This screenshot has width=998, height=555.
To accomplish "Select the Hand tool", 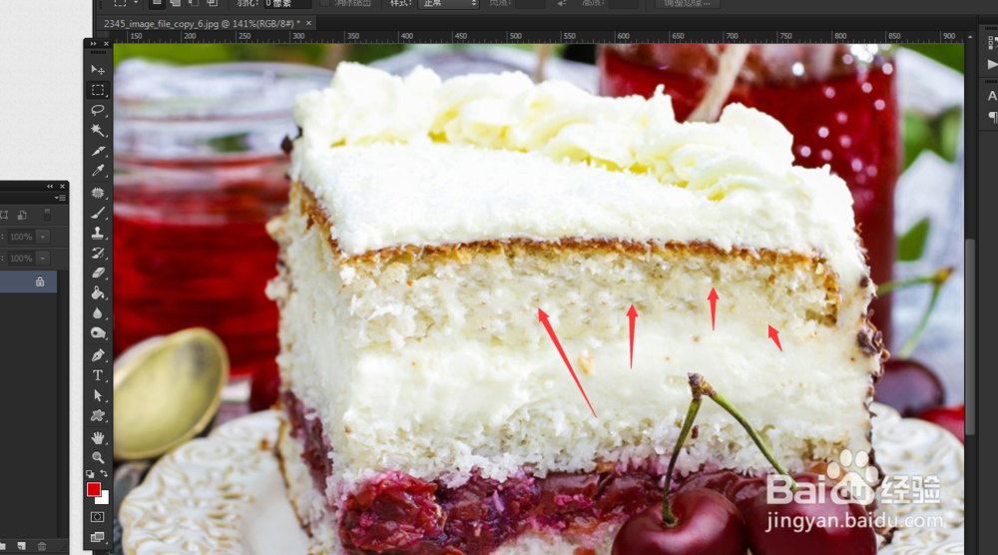I will click(x=98, y=437).
